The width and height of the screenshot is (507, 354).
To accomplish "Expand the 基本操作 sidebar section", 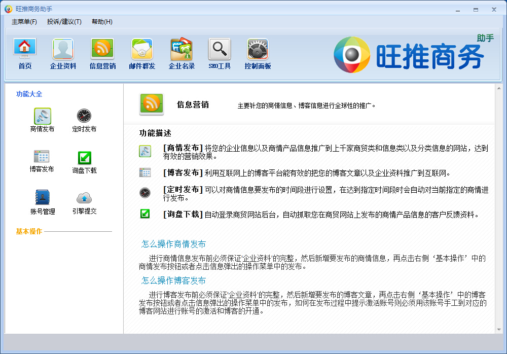I will (x=29, y=231).
